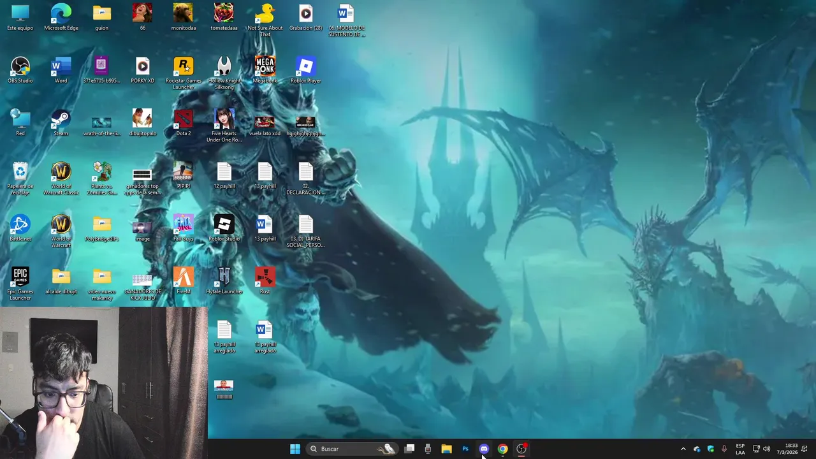Open the video nuevo makanky folder
The width and height of the screenshot is (816, 459).
point(101,284)
